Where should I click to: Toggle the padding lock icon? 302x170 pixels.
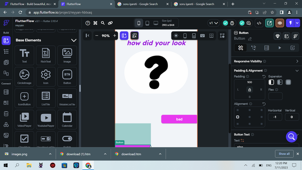250,89
